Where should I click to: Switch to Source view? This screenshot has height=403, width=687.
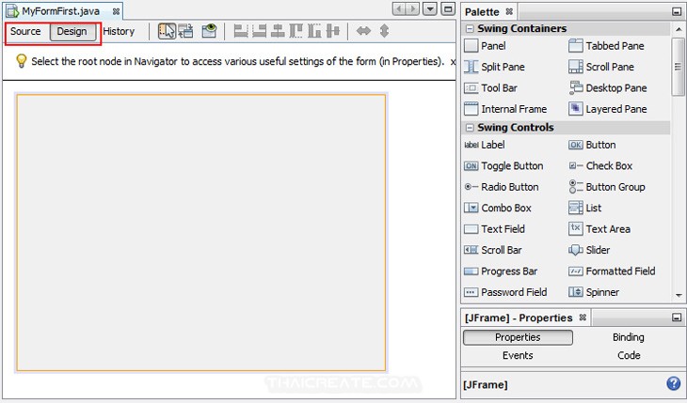pos(25,32)
